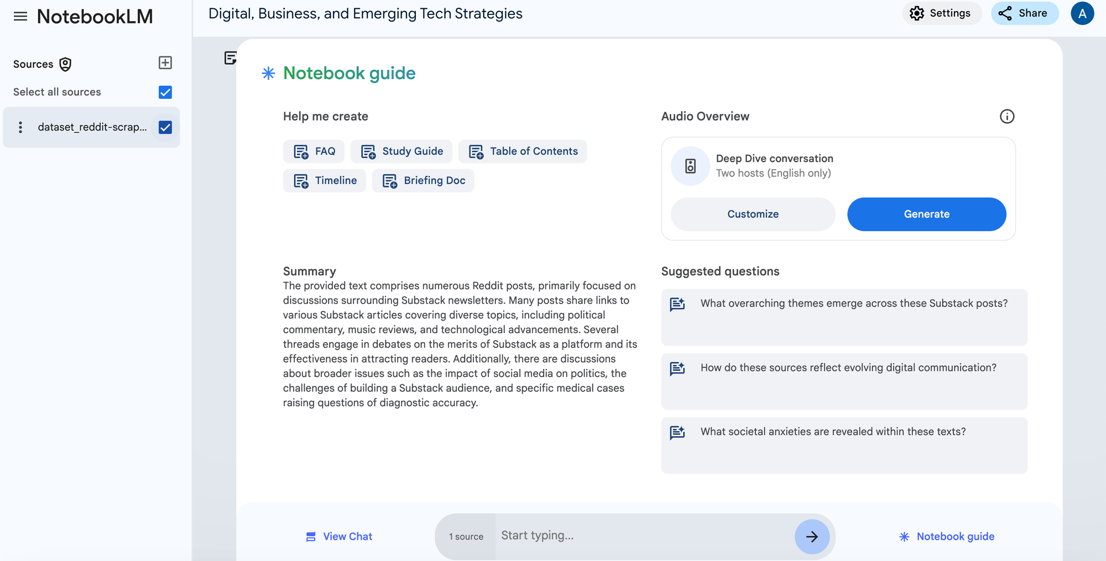
Task: Uncheck the dataset_reddit-scrap source checkbox
Action: [x=165, y=128]
